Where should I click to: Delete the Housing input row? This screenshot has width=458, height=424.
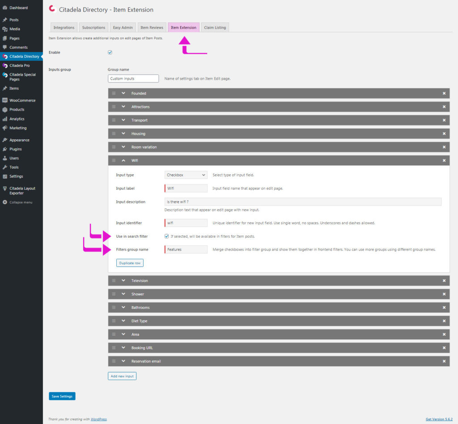click(444, 133)
